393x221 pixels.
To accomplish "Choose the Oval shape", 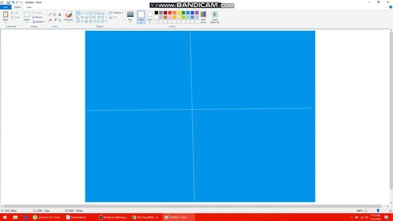I will (x=86, y=13).
